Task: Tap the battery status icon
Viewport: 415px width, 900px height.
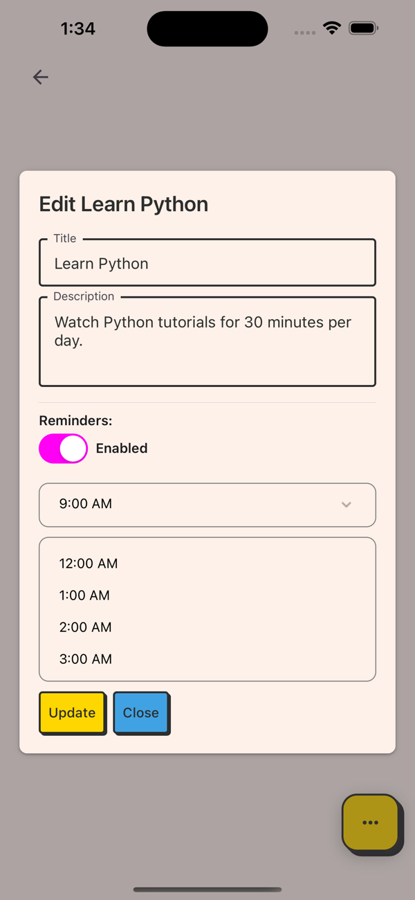Action: [x=363, y=28]
